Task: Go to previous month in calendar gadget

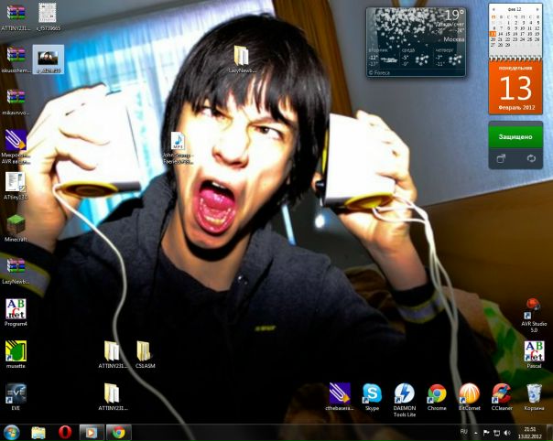Action: tap(493, 8)
